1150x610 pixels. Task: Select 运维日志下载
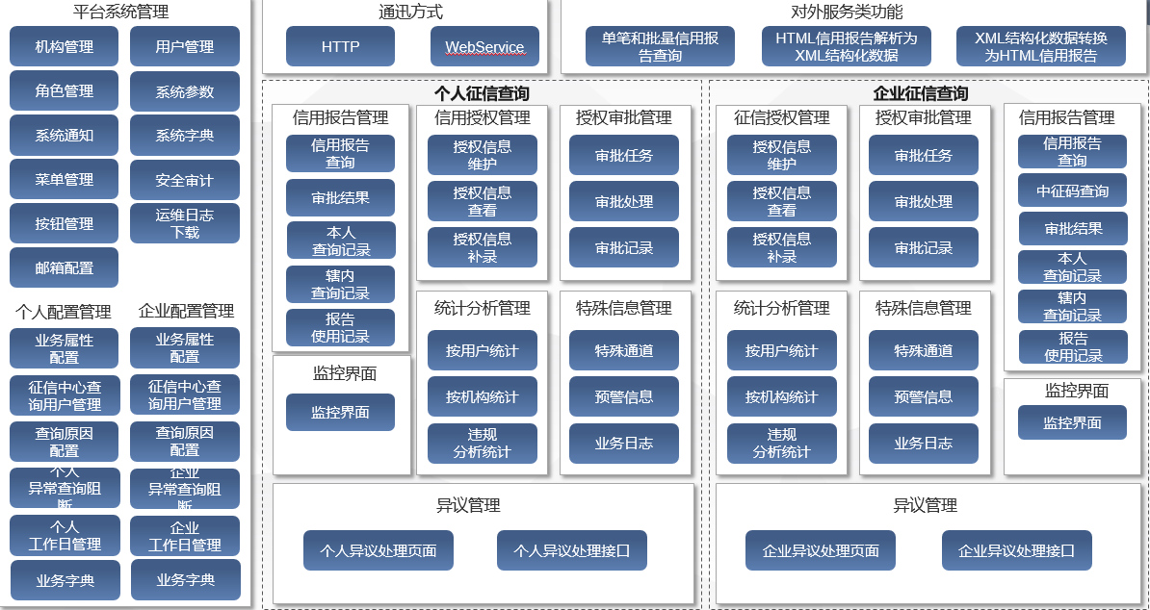pyautogui.click(x=185, y=223)
